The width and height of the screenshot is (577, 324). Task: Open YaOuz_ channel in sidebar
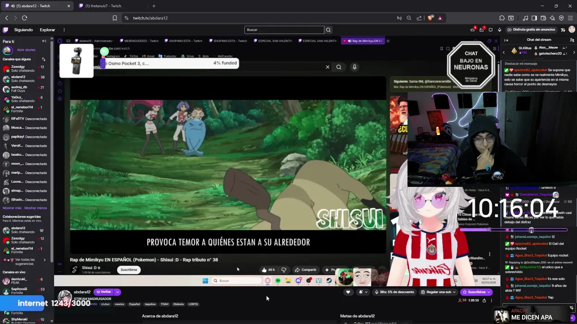[26, 99]
